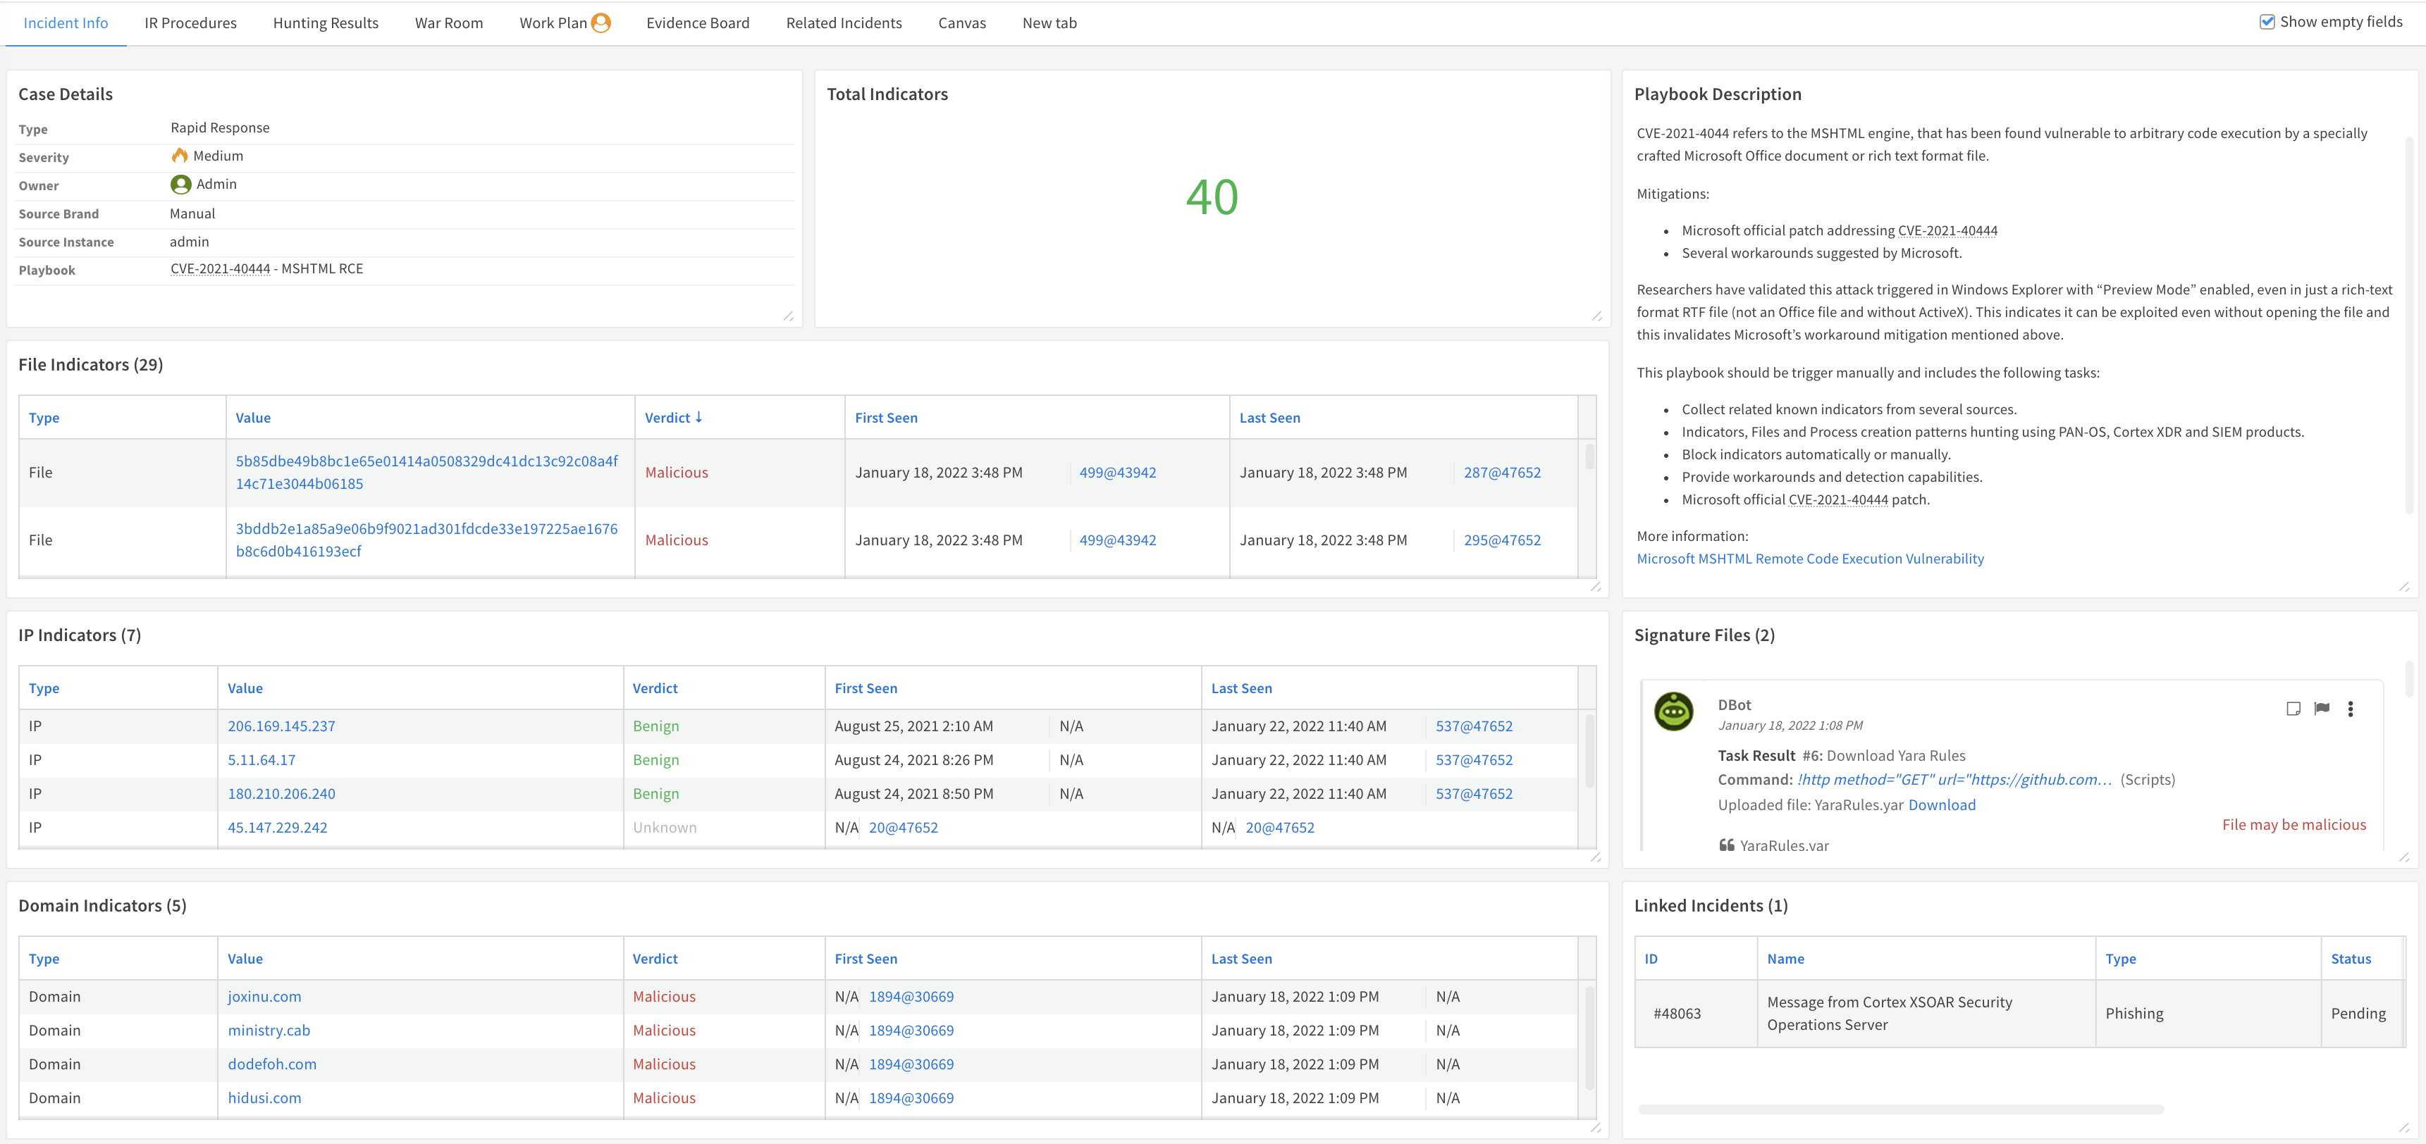Open the joxinu.com domain indicator
2426x1144 pixels.
click(x=264, y=996)
